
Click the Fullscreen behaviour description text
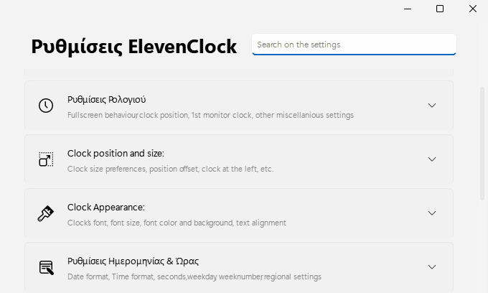point(210,115)
